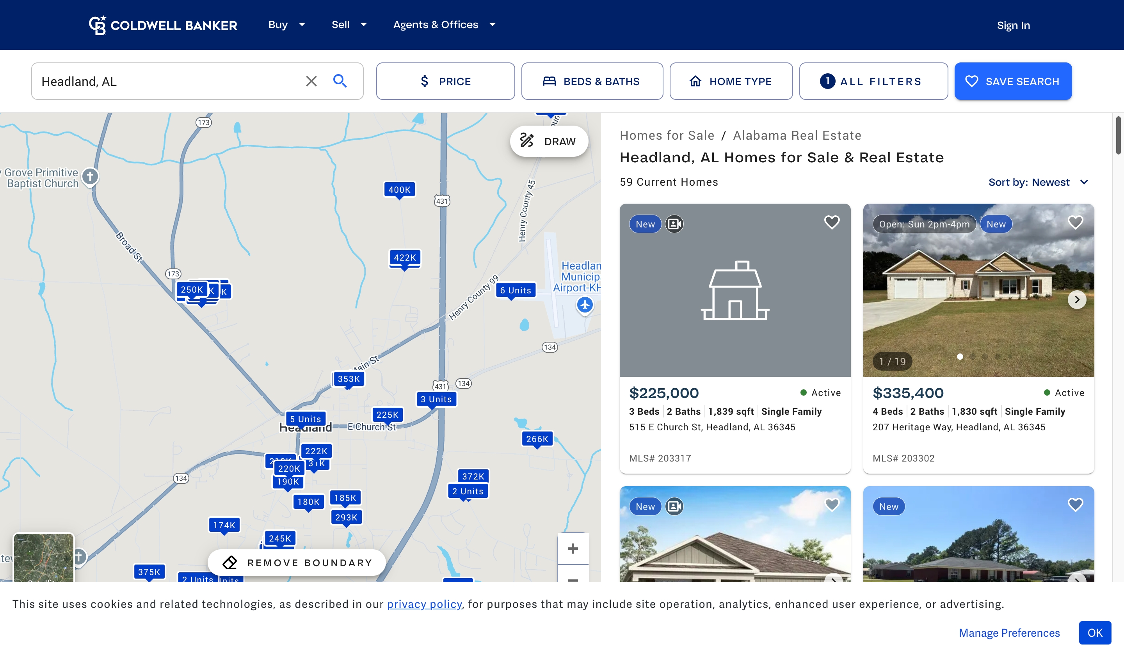Select the 245K map price marker
Screen dimensions: 1124x657
coord(280,538)
